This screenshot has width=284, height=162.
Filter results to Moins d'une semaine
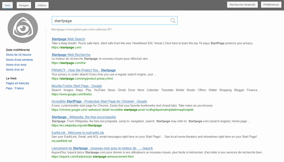coord(19,60)
